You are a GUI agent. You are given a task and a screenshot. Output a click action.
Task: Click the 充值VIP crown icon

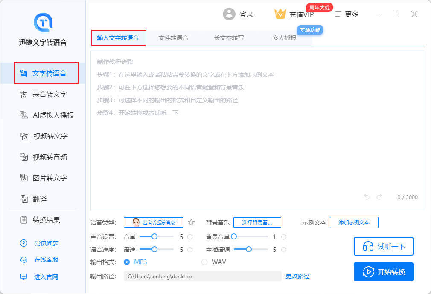pos(280,14)
